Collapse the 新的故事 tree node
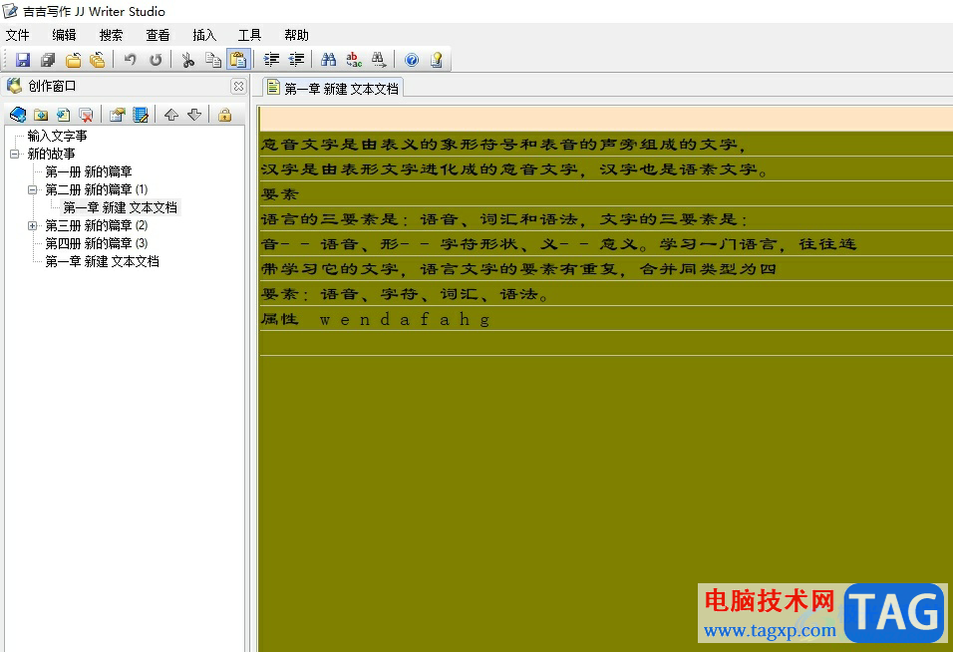Viewport: 953px width, 652px height. pyautogui.click(x=15, y=154)
